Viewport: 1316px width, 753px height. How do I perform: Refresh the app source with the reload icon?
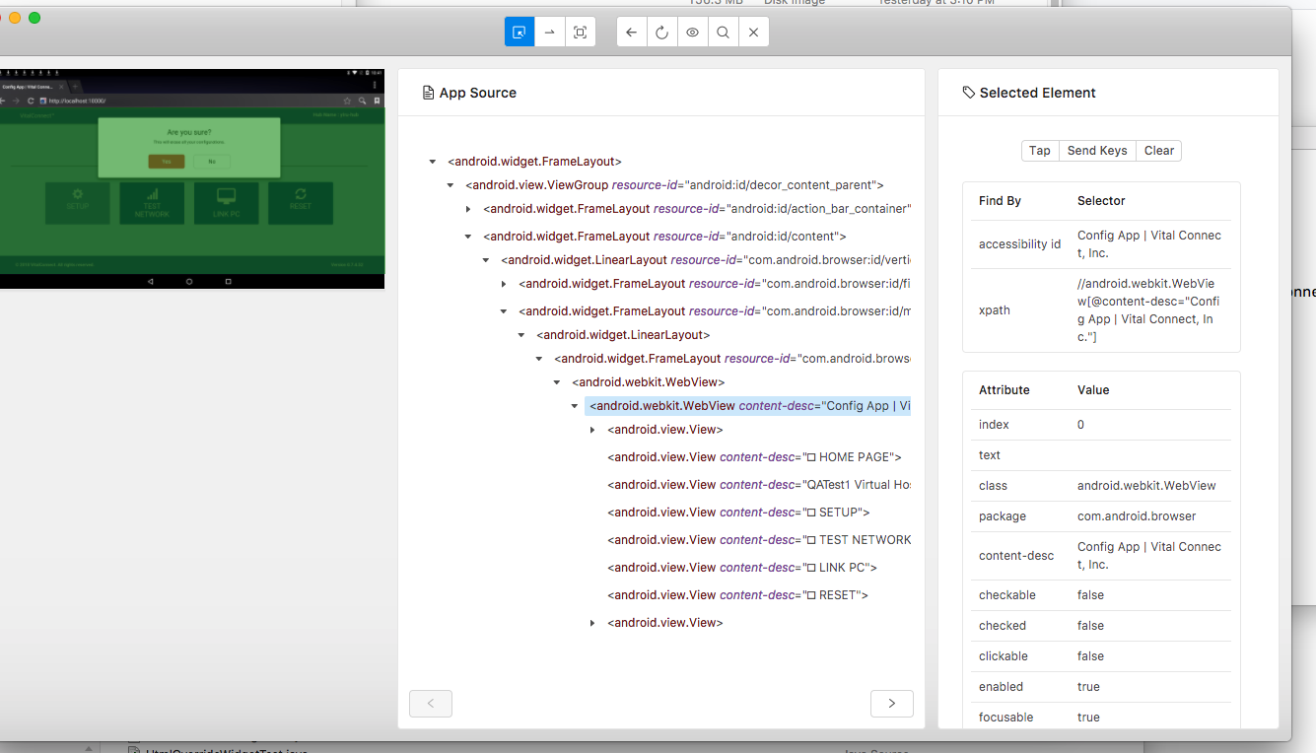[x=660, y=31]
